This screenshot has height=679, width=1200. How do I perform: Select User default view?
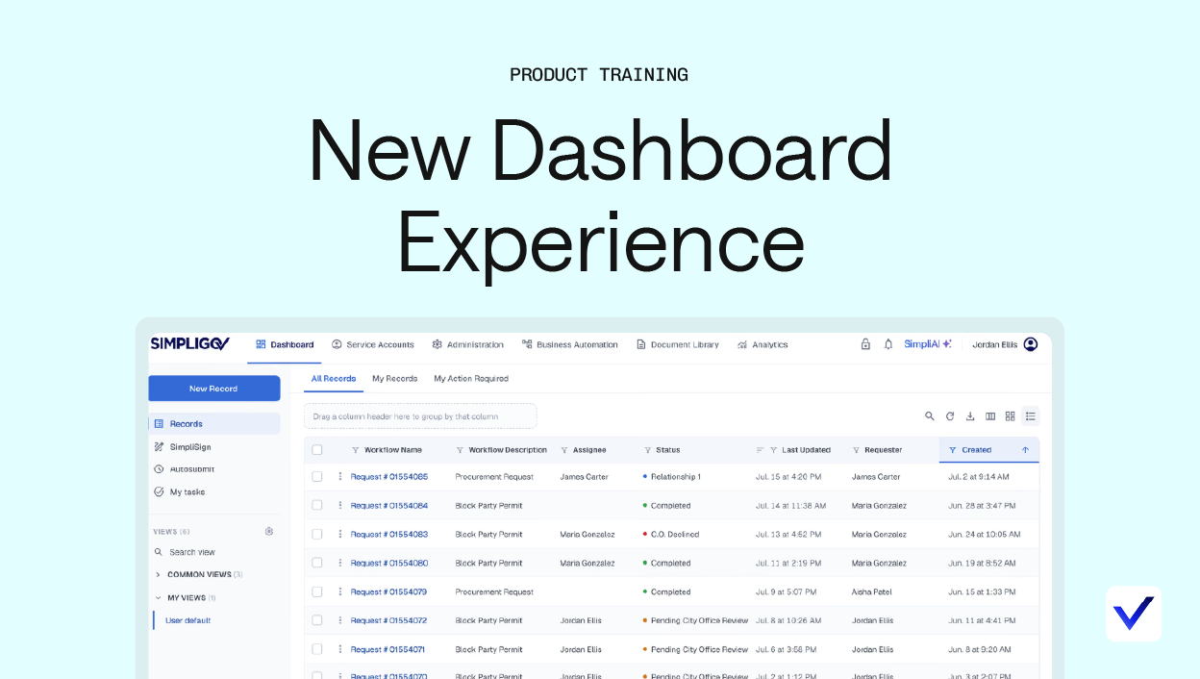click(x=188, y=620)
